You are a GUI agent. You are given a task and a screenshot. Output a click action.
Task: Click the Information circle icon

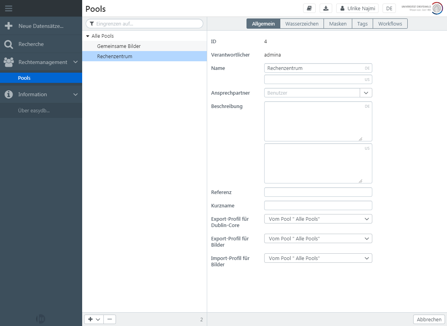9,94
